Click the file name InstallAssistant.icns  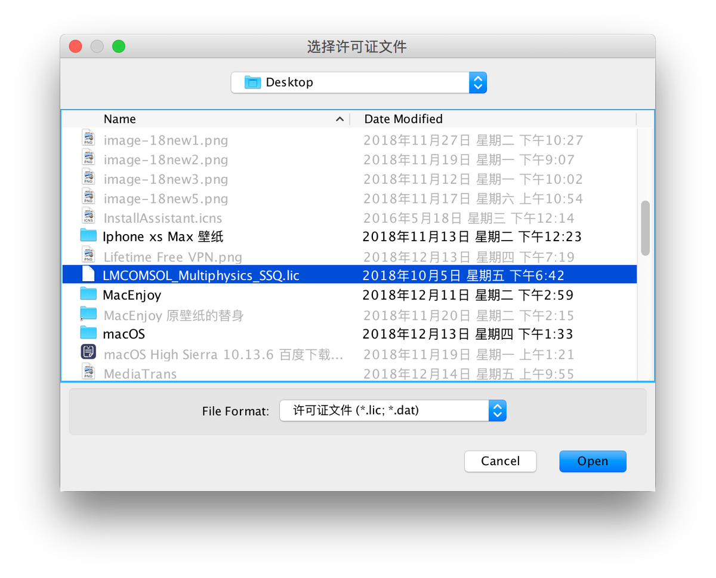pyautogui.click(x=163, y=218)
